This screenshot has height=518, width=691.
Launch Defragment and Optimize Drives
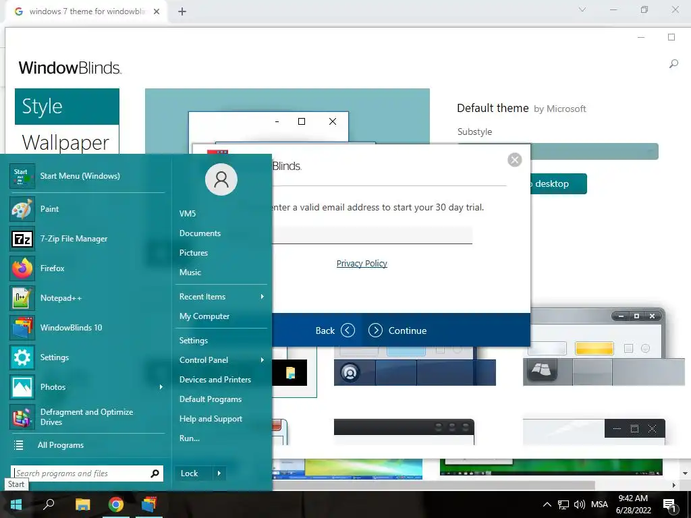coord(87,417)
